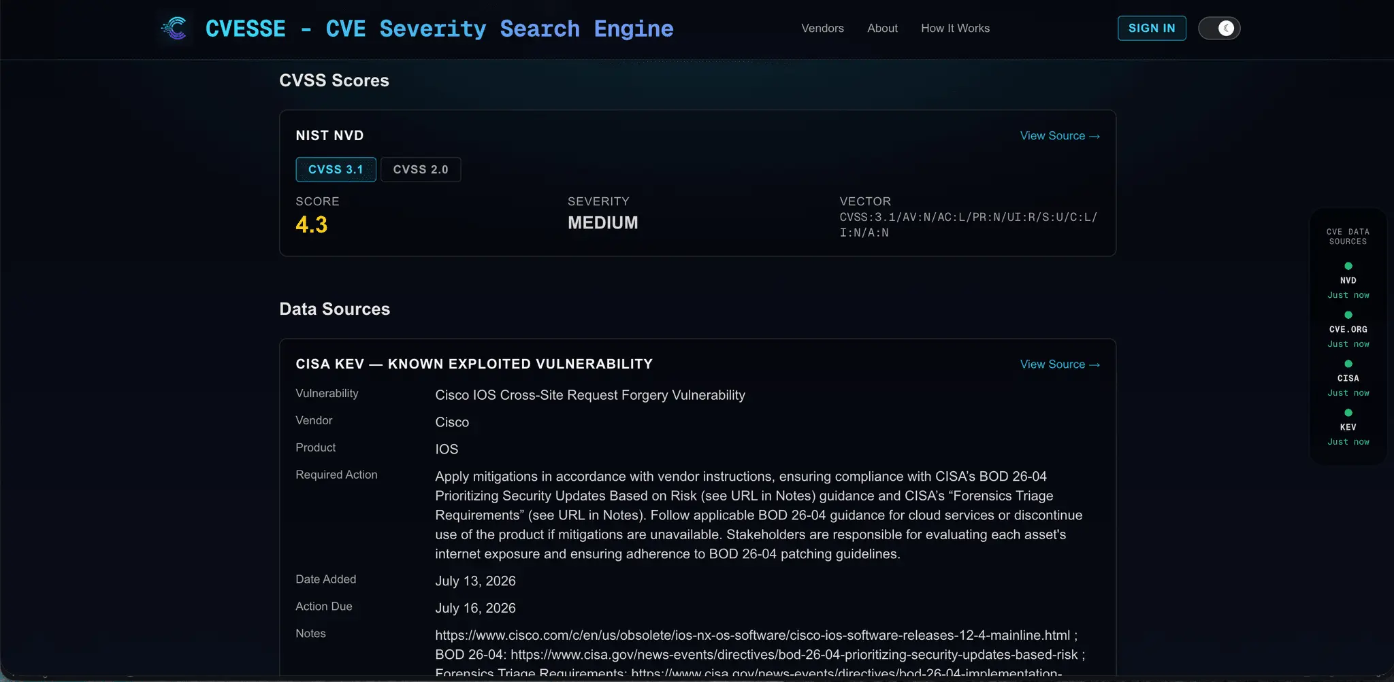Click the CVE.ORG status green dot
Screen dimensions: 1394x682
[x=1348, y=315]
